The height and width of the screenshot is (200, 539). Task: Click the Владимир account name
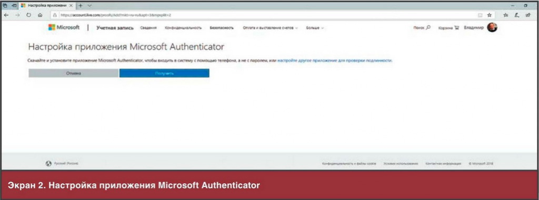click(474, 27)
